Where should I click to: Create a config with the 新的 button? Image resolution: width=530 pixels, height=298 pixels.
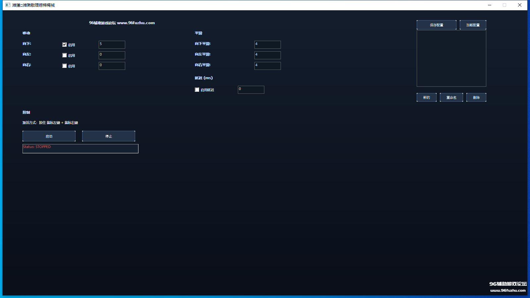(426, 97)
